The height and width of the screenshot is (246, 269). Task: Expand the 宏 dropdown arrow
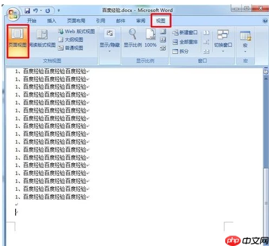coord(245,51)
